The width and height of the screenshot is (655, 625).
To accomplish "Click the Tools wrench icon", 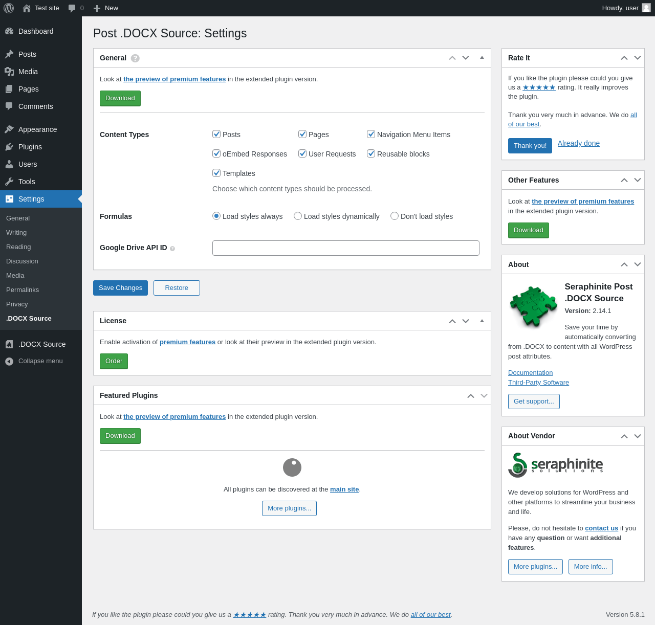I will tap(9, 182).
